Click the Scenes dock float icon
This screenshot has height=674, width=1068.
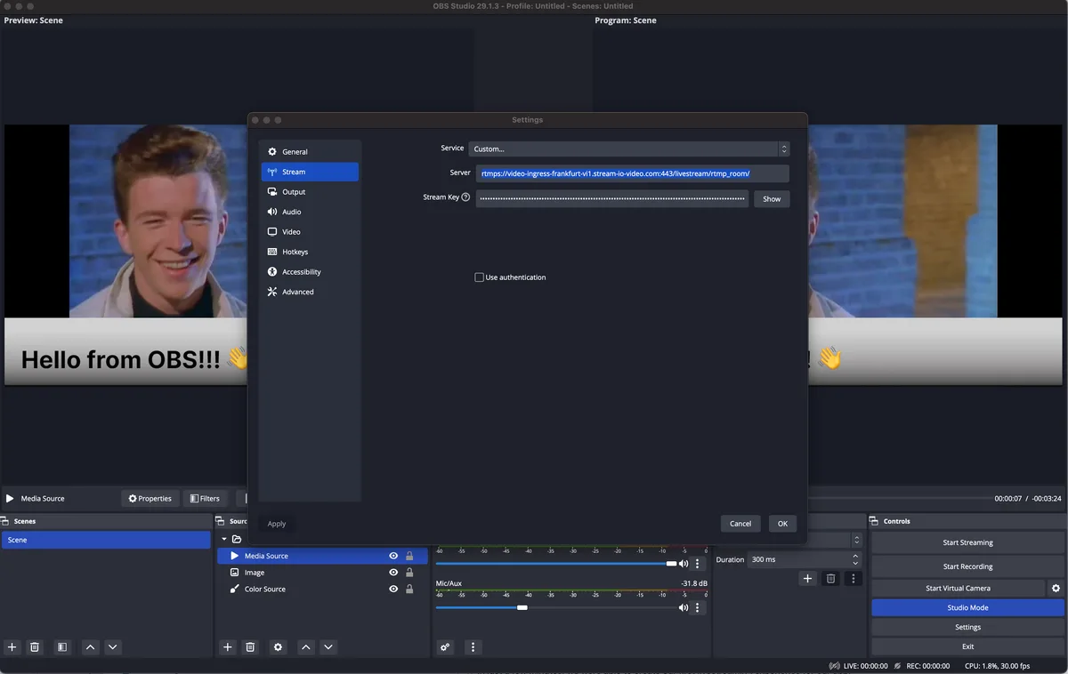[x=5, y=521]
